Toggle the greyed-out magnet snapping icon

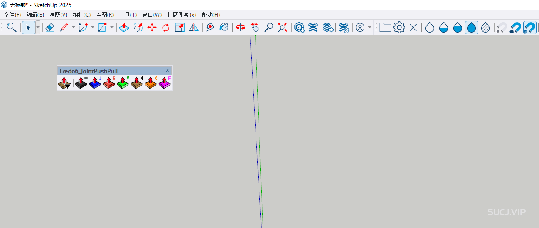tap(502, 27)
